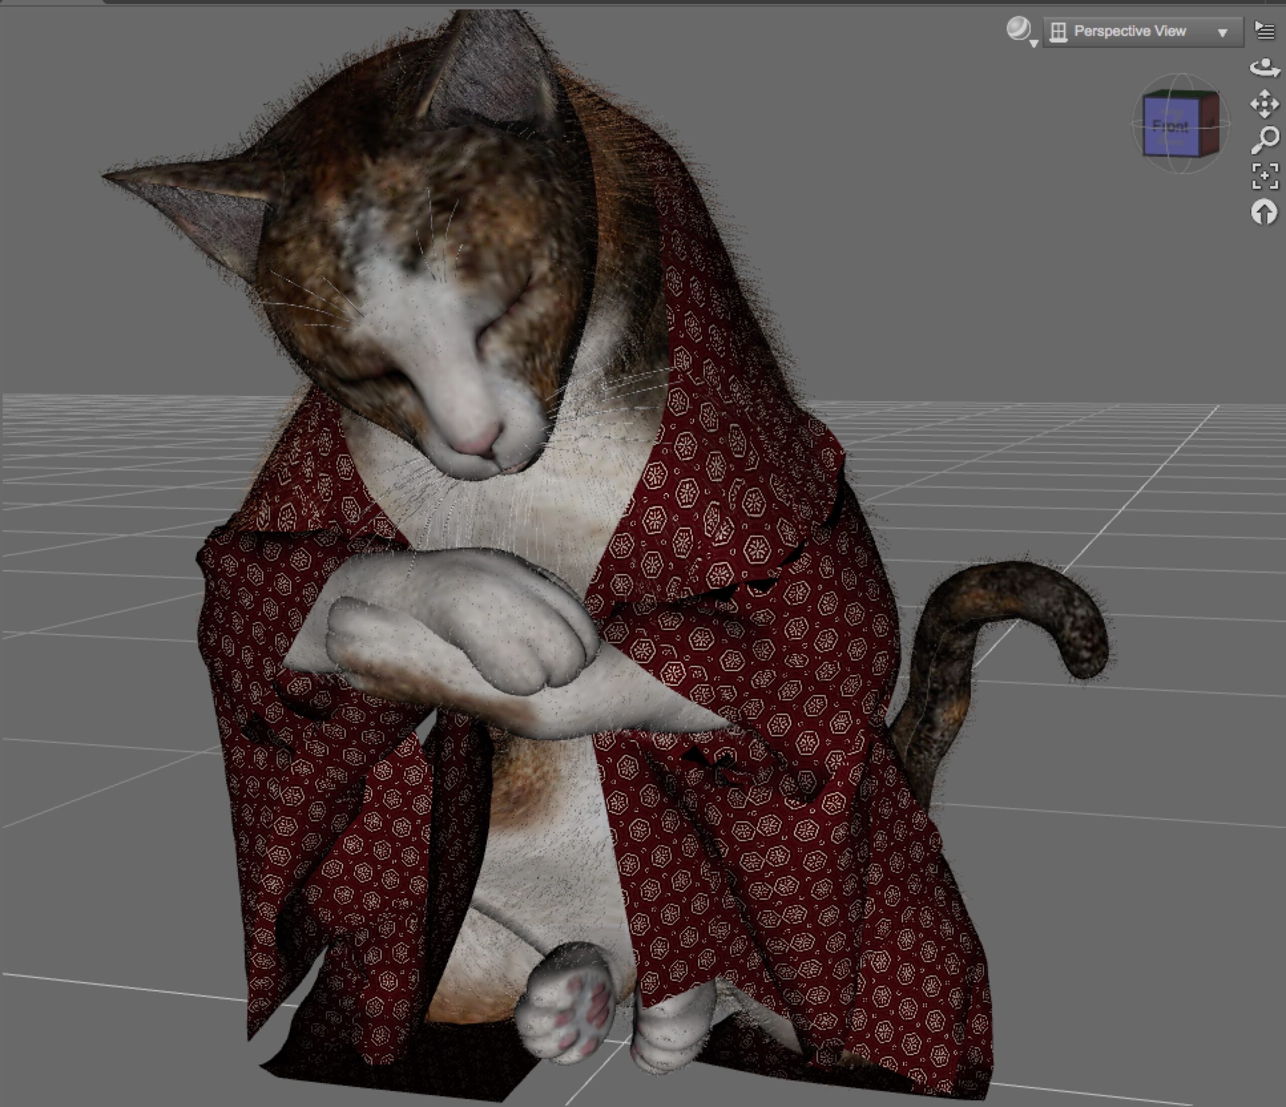This screenshot has height=1107, width=1286.
Task: Click the draw style sphere icon
Action: tap(1017, 29)
